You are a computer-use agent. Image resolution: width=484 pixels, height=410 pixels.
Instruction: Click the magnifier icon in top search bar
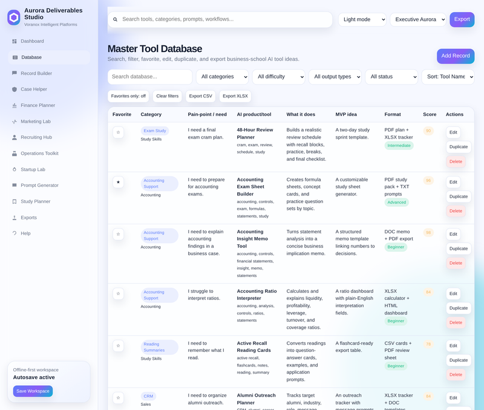click(x=115, y=19)
